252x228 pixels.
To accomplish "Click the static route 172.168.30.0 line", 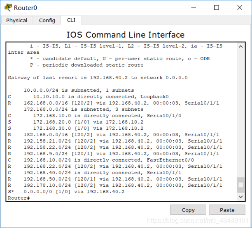I will point(75,128).
